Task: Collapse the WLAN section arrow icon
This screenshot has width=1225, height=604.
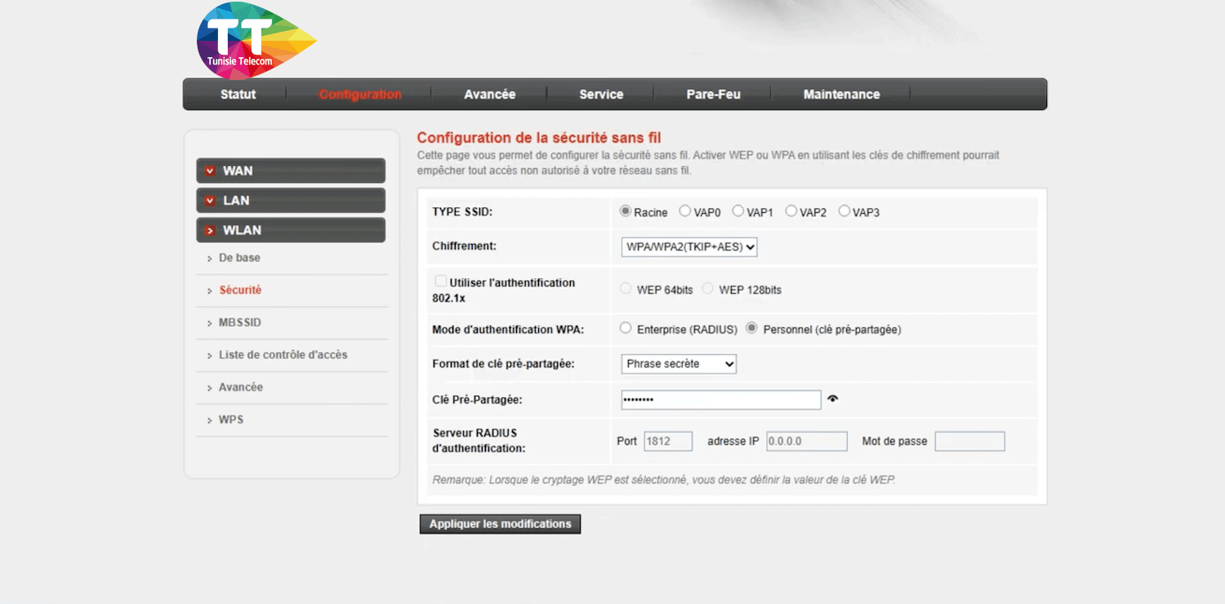Action: [210, 231]
